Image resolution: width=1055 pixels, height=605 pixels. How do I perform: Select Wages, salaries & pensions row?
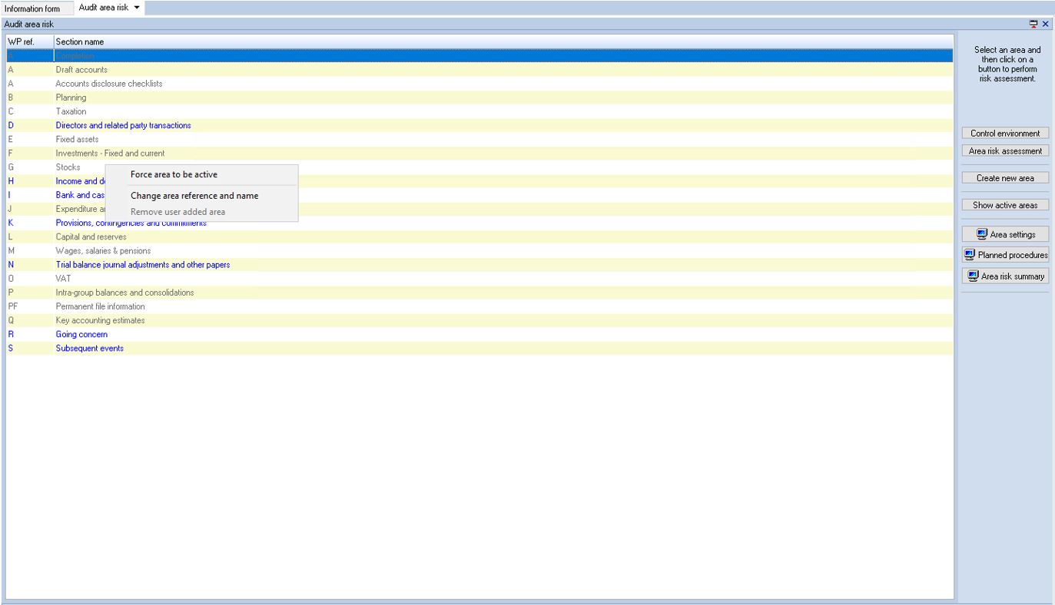[x=479, y=251]
